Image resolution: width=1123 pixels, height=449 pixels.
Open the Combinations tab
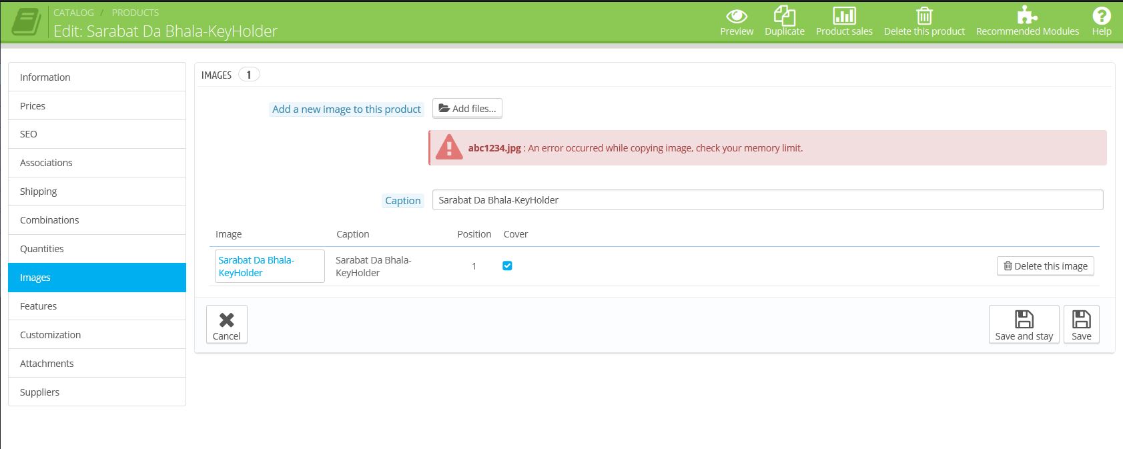click(97, 220)
